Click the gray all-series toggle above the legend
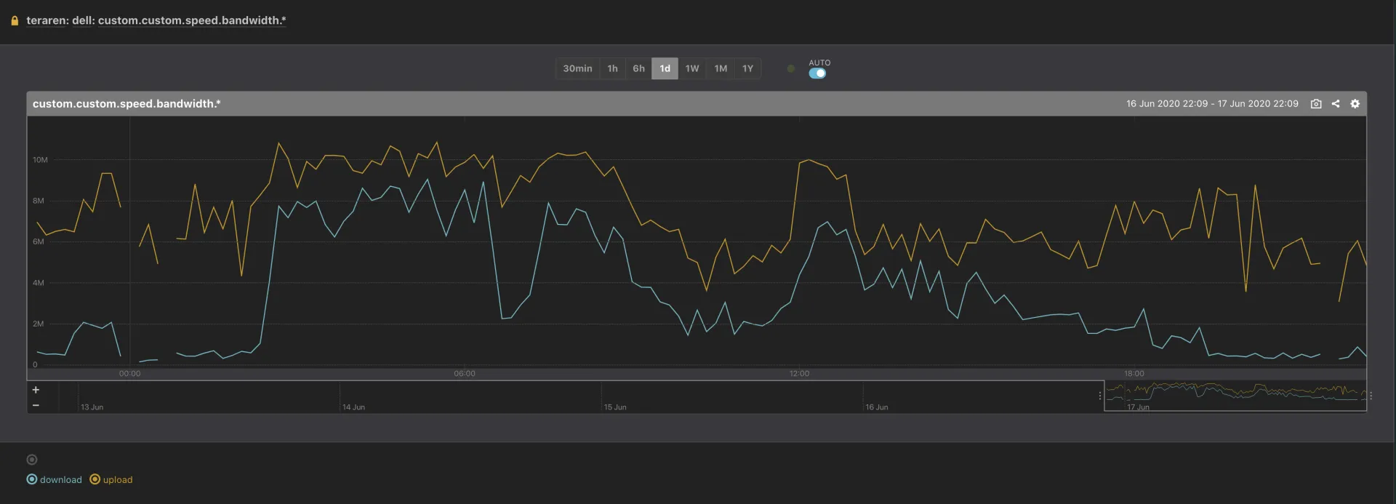This screenshot has width=1396, height=504. click(x=31, y=460)
